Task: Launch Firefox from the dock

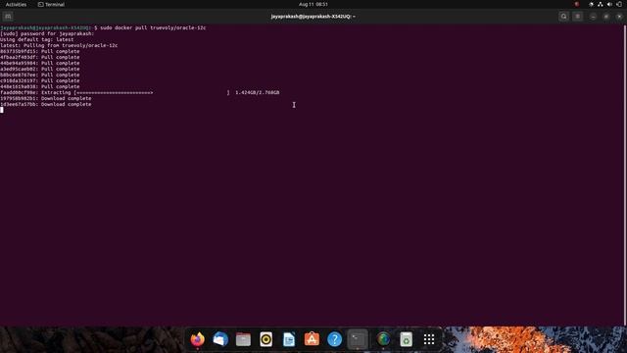Action: click(x=198, y=339)
